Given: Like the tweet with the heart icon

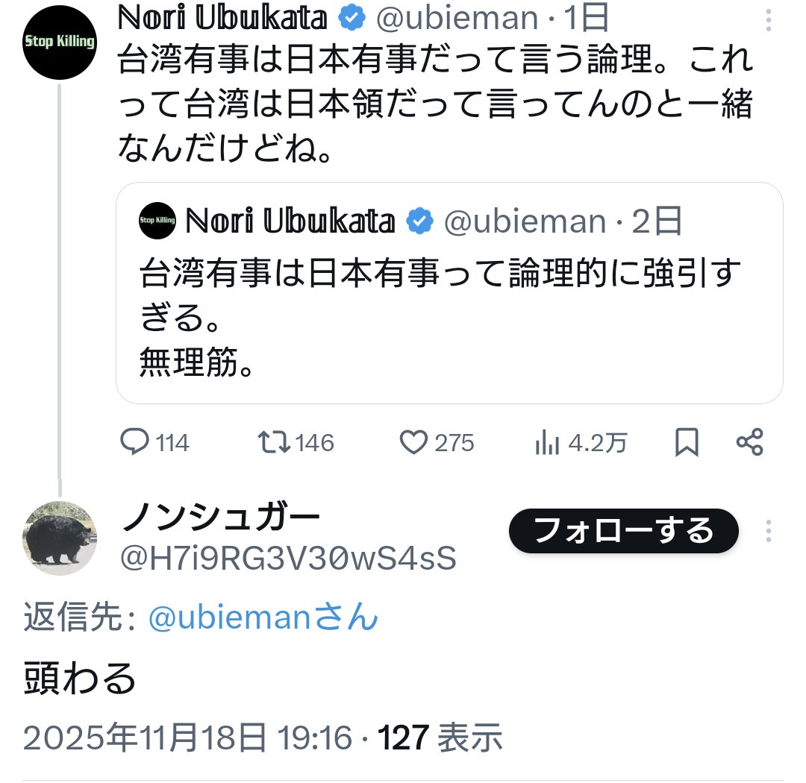Looking at the screenshot, I should (x=415, y=442).
